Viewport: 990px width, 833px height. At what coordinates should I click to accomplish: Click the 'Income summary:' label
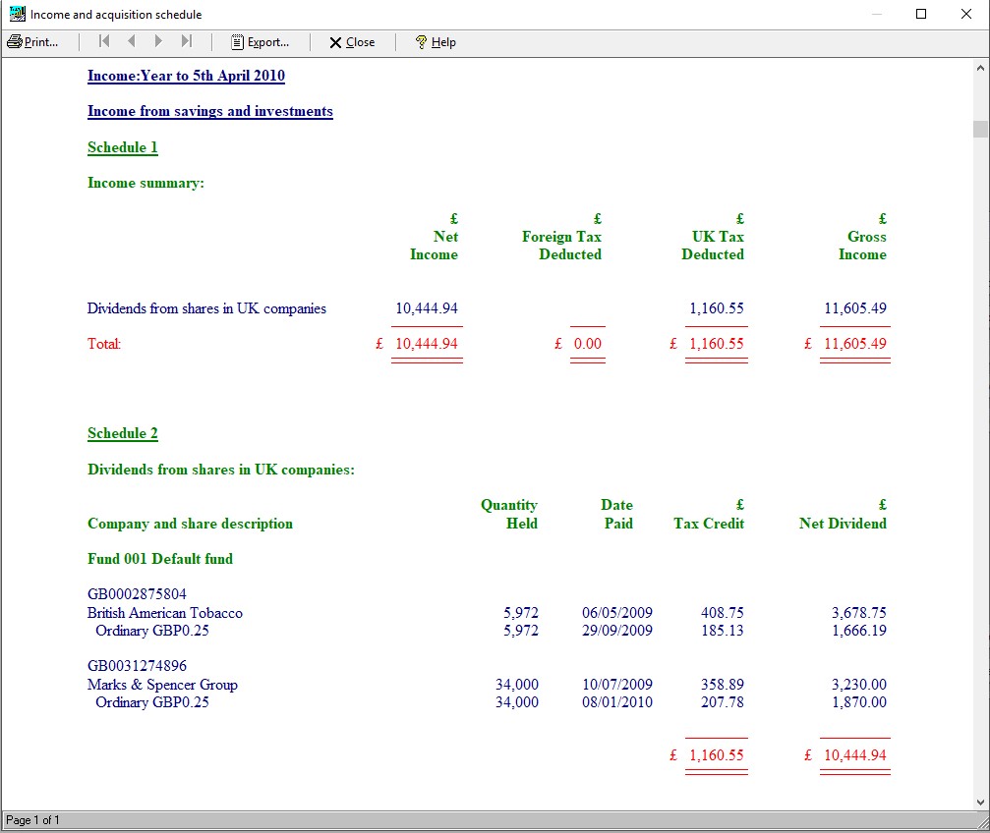click(146, 183)
